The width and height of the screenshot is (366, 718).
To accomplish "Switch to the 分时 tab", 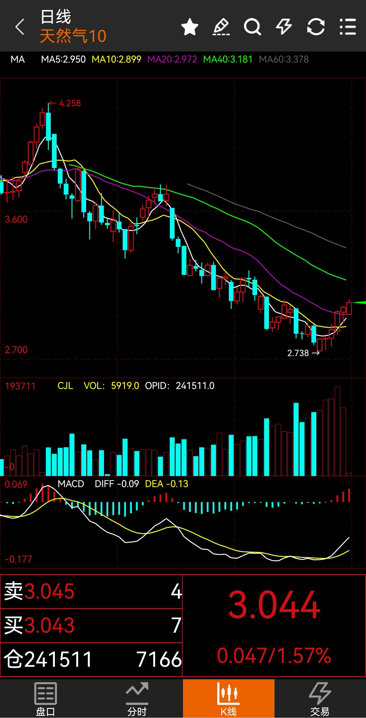I will point(137,698).
